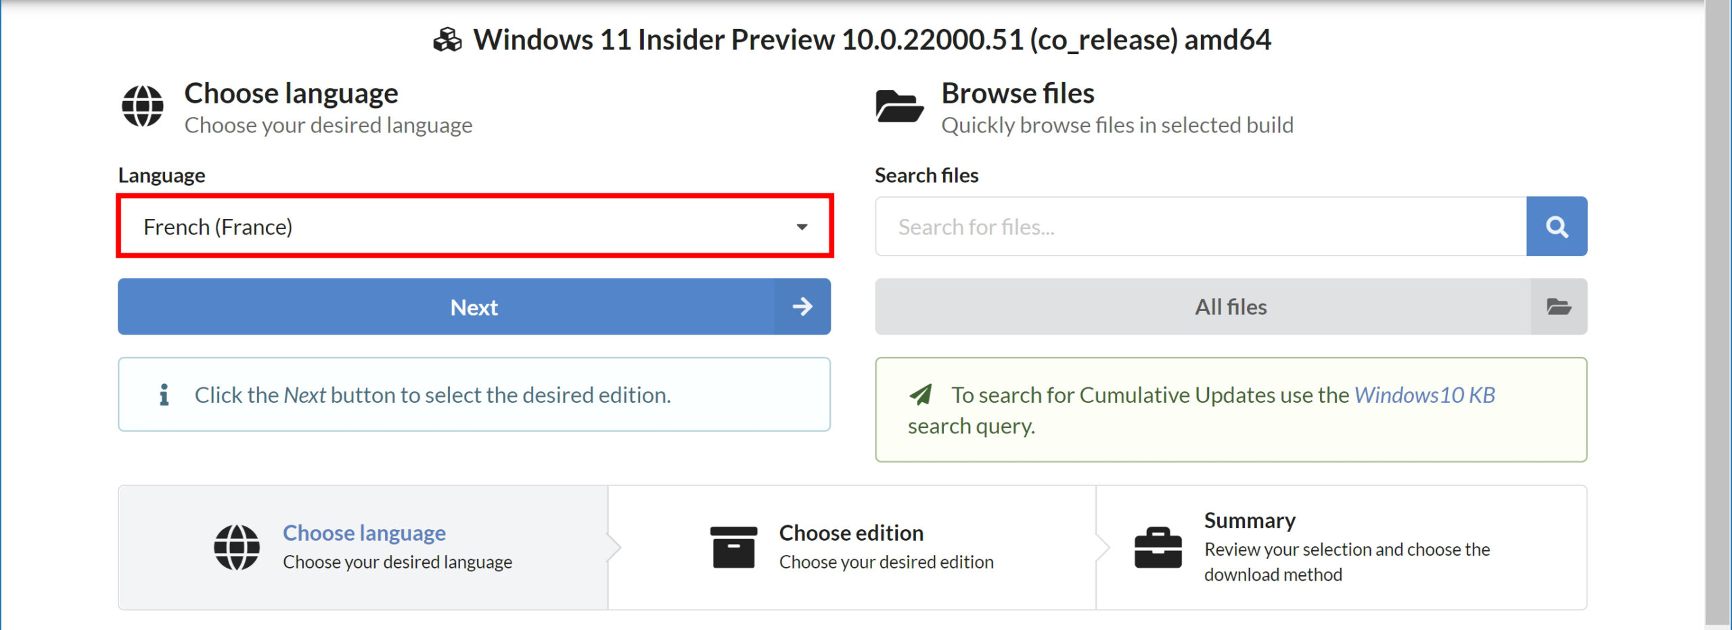Click the arrow icon on the Next button

(x=802, y=307)
